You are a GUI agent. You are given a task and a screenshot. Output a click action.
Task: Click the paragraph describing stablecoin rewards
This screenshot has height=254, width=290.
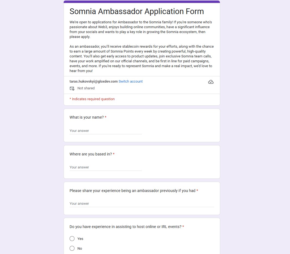141,59
